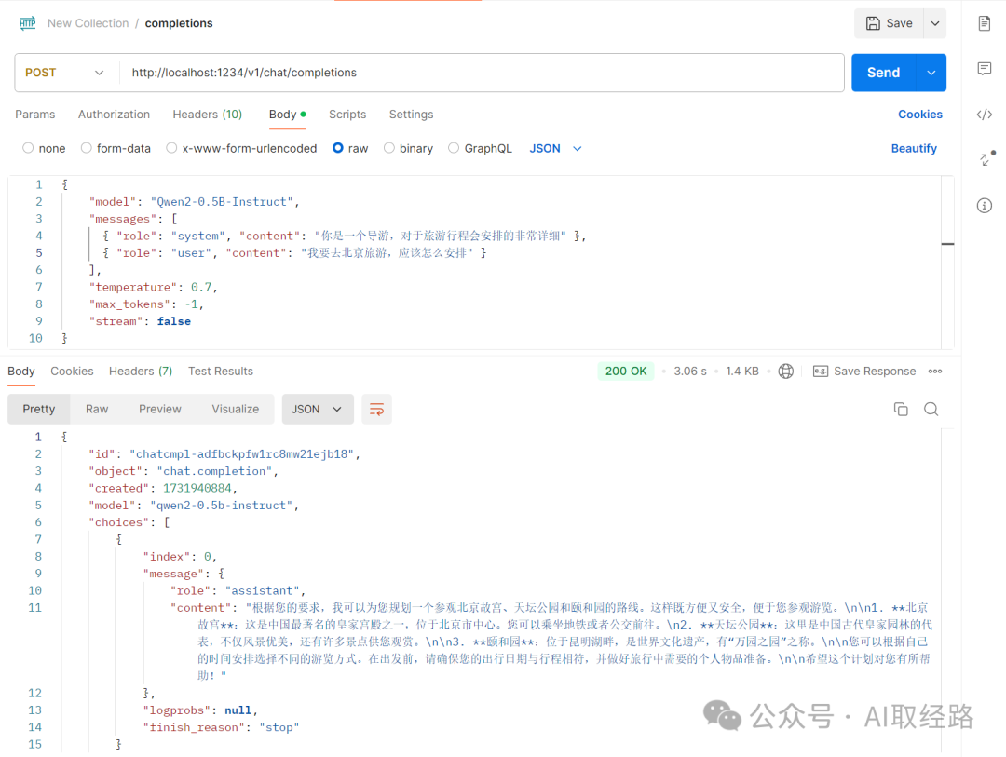Open the request body JSON format dropdown
Screen dimensions: 1006x757
coord(555,148)
